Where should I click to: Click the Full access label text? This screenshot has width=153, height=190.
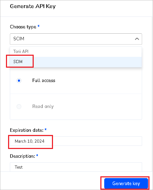pyautogui.click(x=44, y=81)
